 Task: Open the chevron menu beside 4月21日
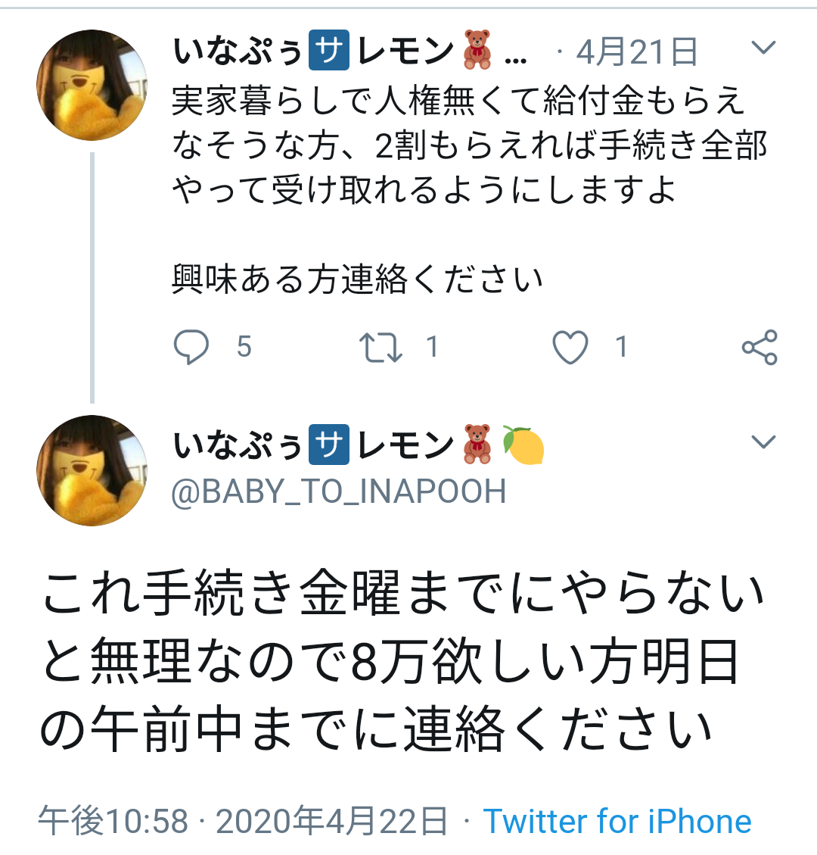coord(763,48)
